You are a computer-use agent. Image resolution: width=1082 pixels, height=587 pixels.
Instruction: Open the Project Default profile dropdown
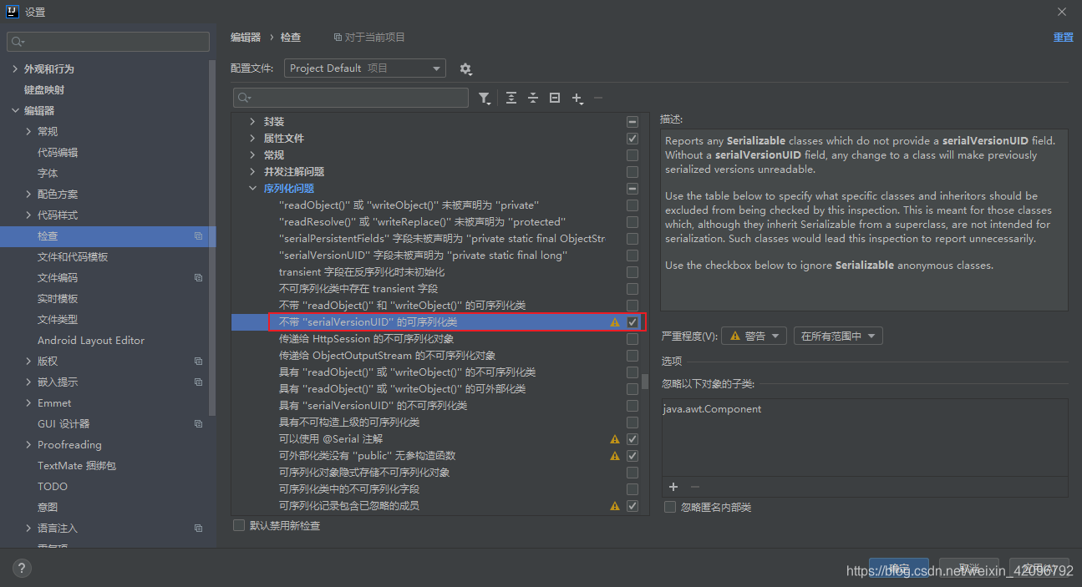pos(364,68)
